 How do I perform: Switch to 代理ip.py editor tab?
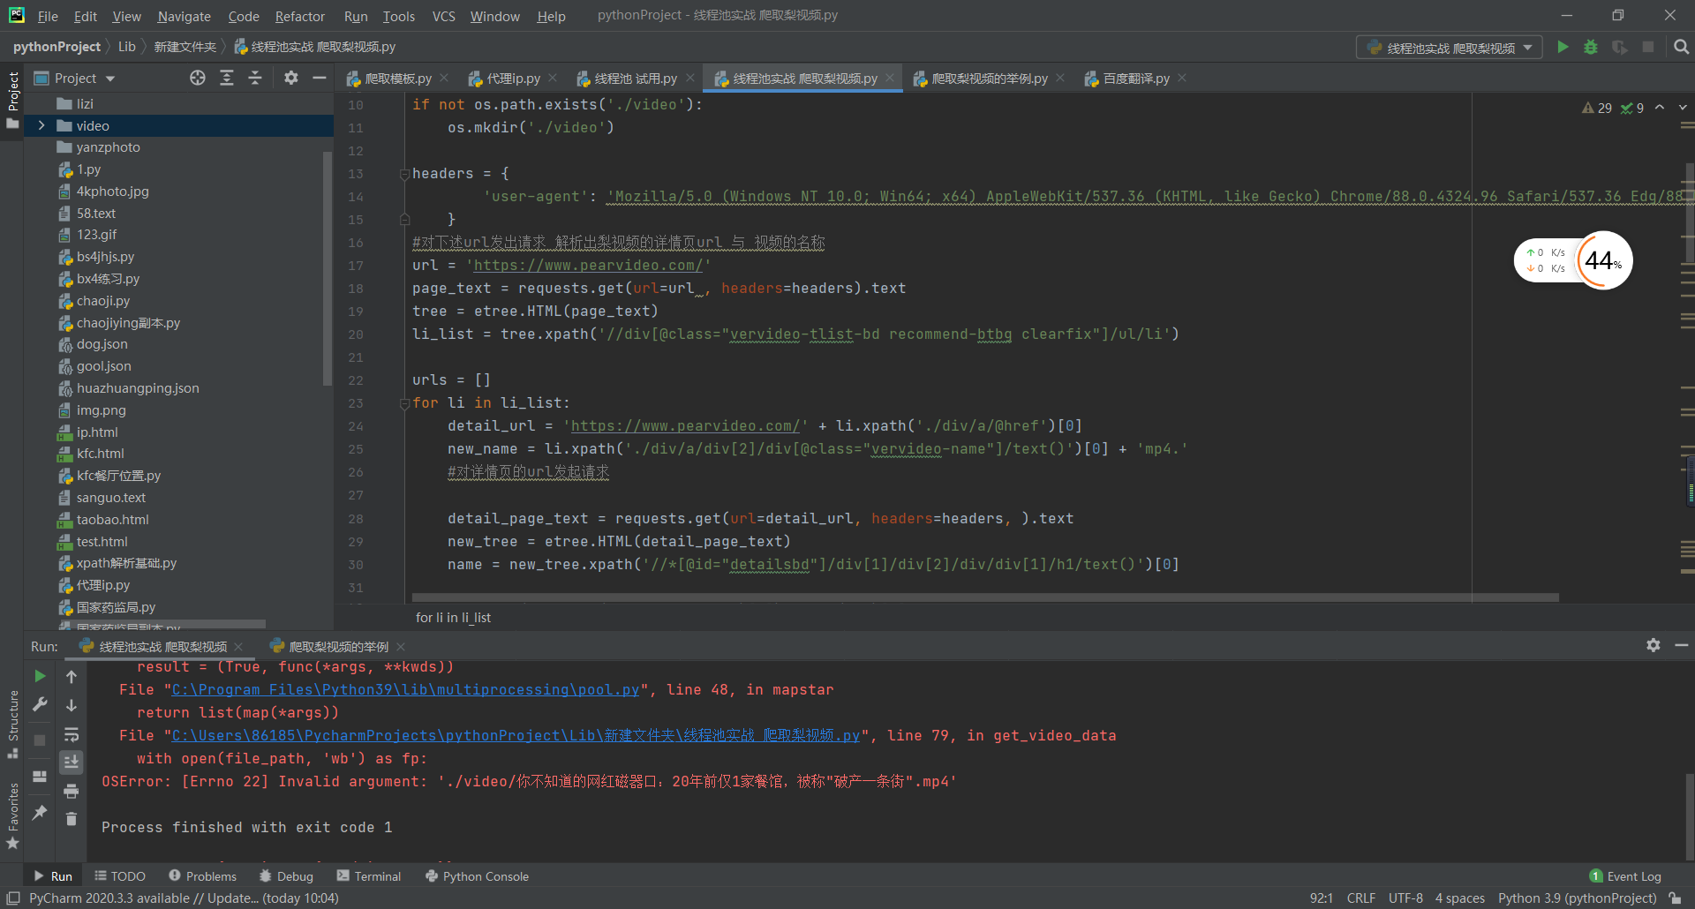point(513,79)
